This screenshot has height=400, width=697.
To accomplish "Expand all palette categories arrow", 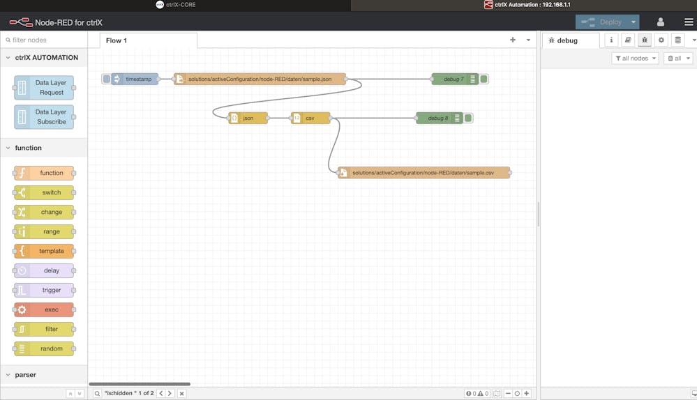I will coord(80,393).
